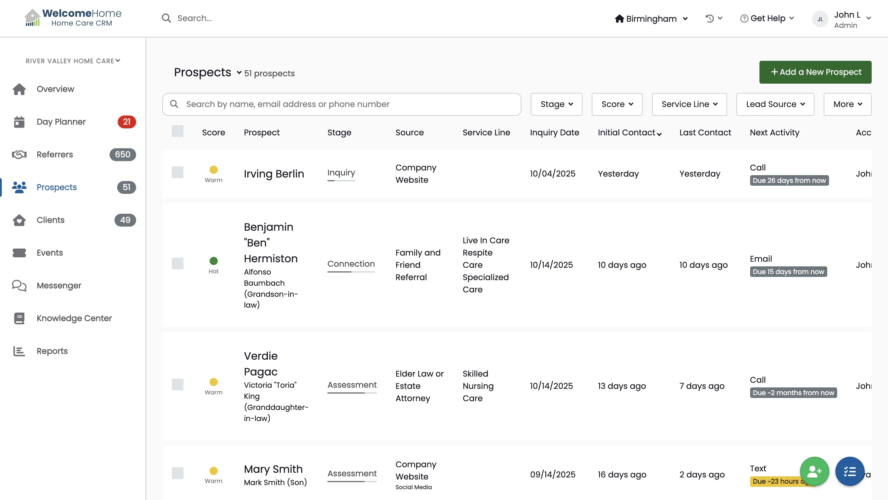Open the Lead Source filter dropdown
Image resolution: width=888 pixels, height=500 pixels.
click(x=775, y=104)
